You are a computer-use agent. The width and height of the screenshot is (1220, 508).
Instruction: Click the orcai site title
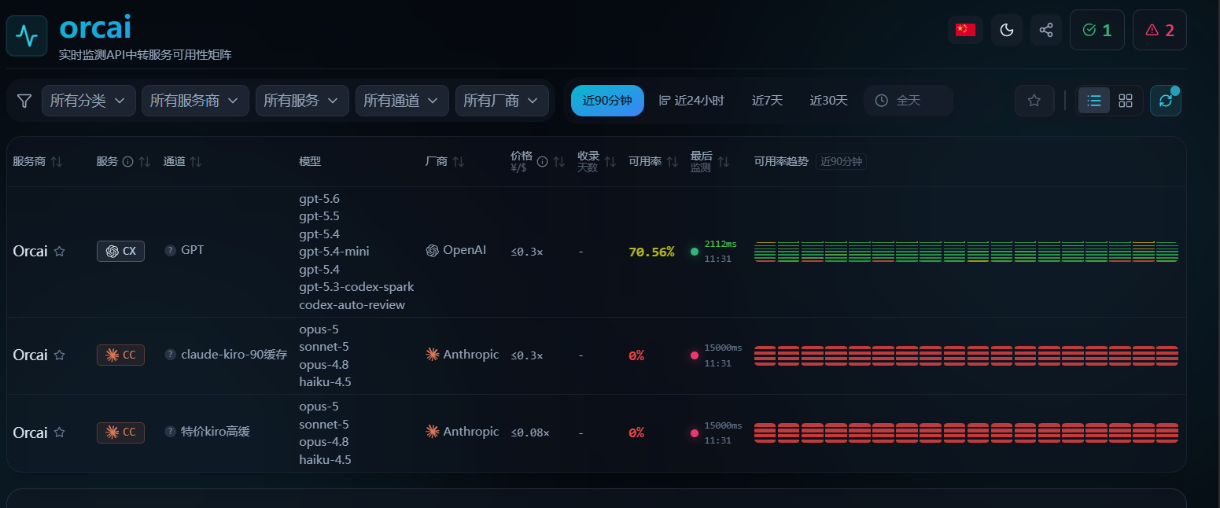point(95,28)
